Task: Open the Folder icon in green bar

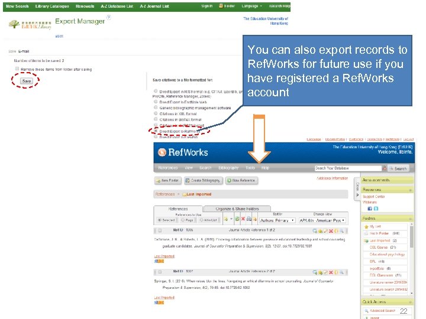Action: [x=221, y=6]
